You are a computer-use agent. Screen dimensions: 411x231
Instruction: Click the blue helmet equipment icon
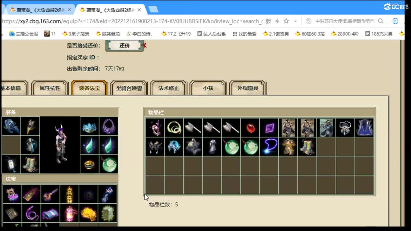11,126
